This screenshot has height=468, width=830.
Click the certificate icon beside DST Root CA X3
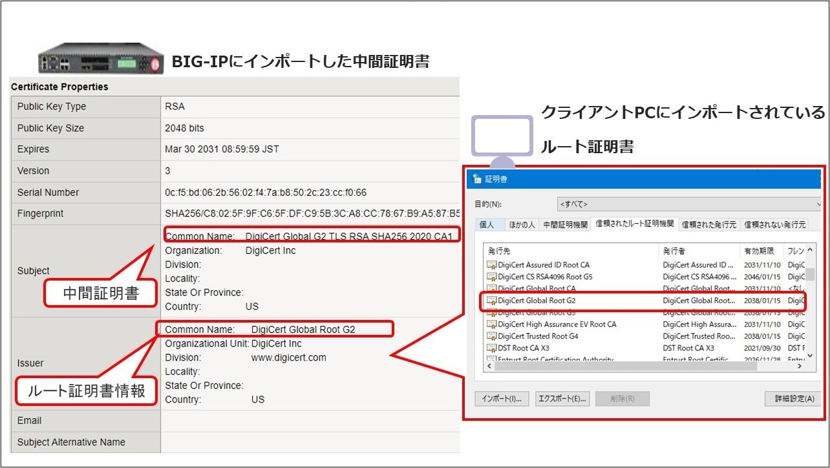(491, 348)
